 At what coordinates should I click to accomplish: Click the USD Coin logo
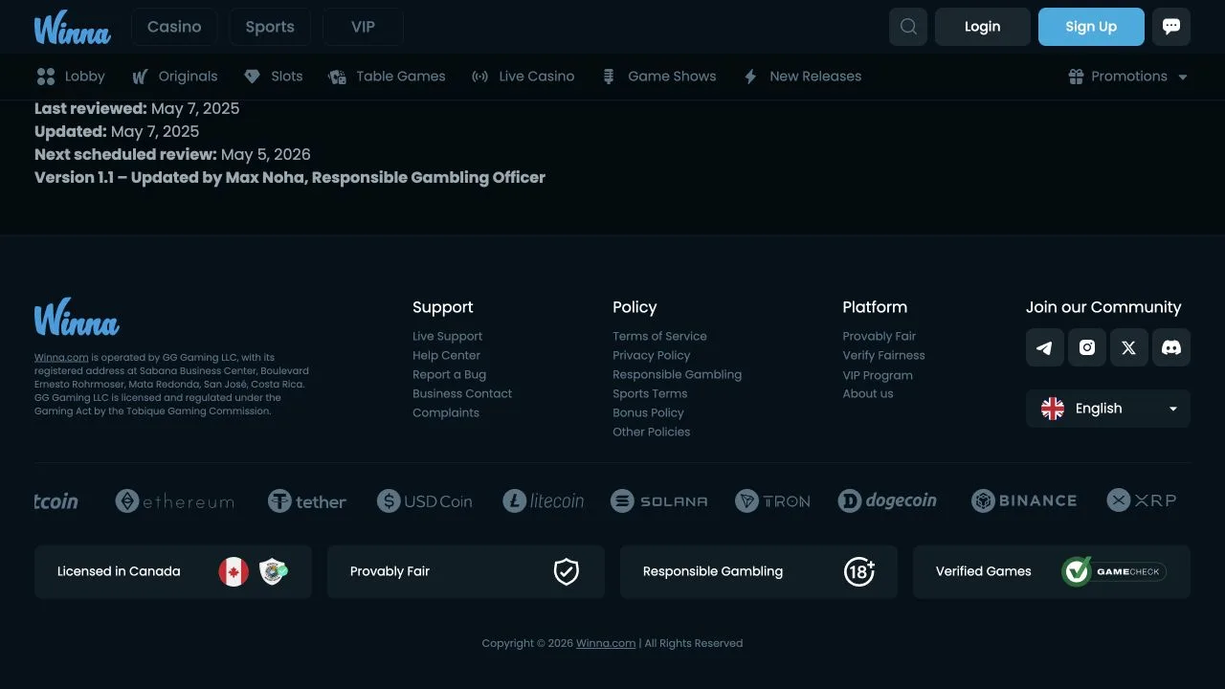click(x=425, y=500)
